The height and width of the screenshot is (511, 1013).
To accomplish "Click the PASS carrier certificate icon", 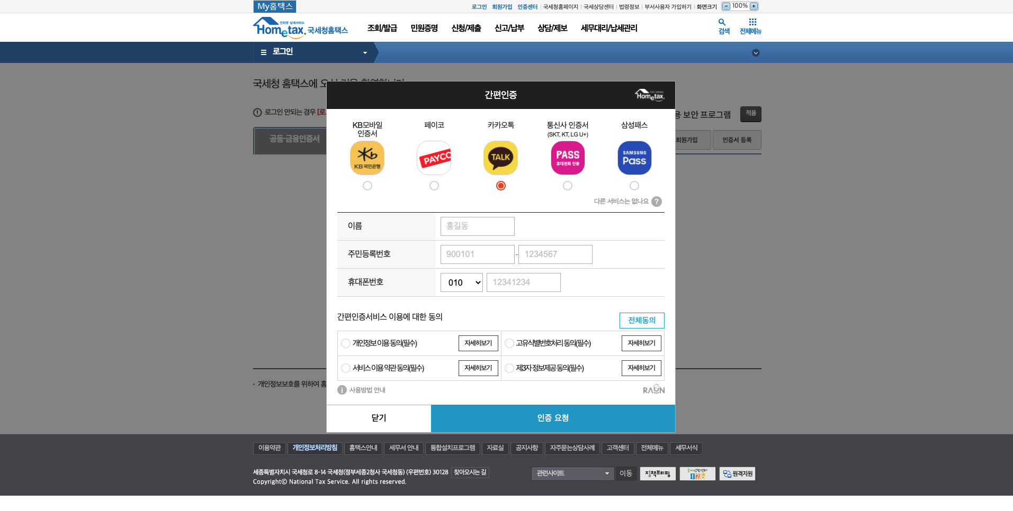I will (x=568, y=158).
